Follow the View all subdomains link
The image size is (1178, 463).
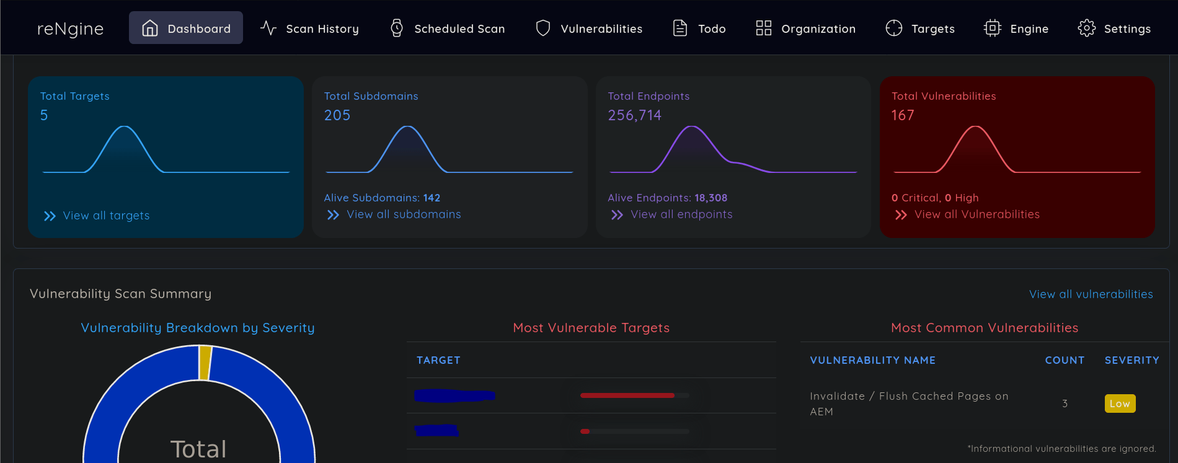pos(404,214)
